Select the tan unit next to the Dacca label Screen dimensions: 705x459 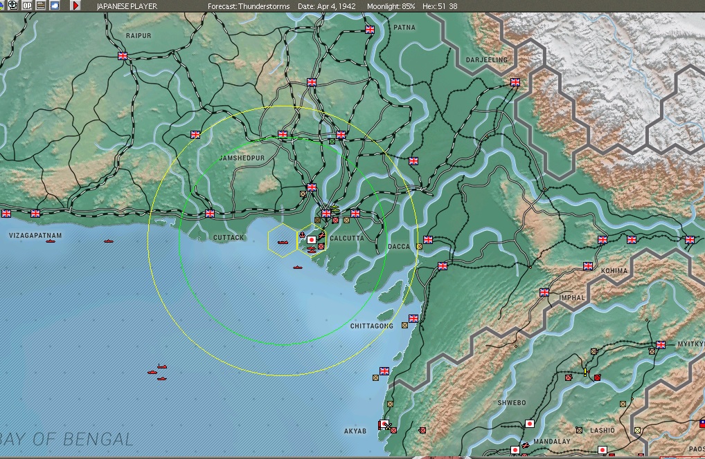tap(420, 246)
